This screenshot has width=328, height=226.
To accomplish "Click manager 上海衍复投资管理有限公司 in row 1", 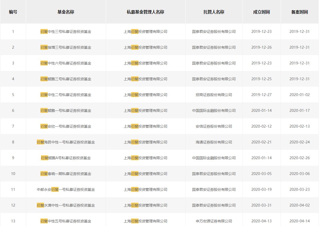I will (x=145, y=32).
